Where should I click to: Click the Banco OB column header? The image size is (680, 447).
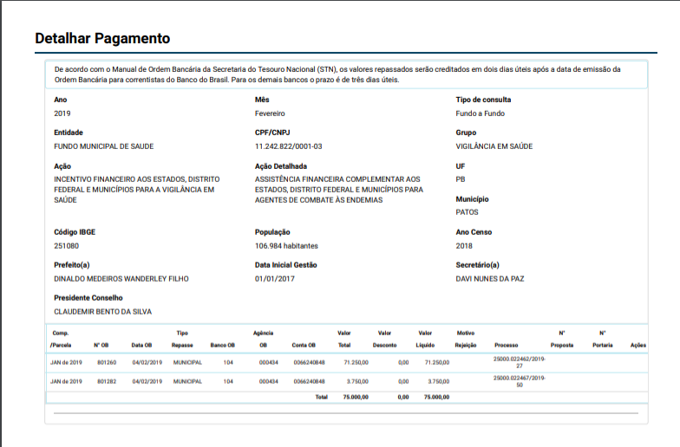click(x=223, y=345)
